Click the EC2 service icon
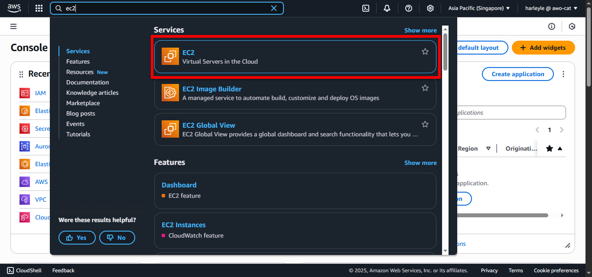 (170, 57)
